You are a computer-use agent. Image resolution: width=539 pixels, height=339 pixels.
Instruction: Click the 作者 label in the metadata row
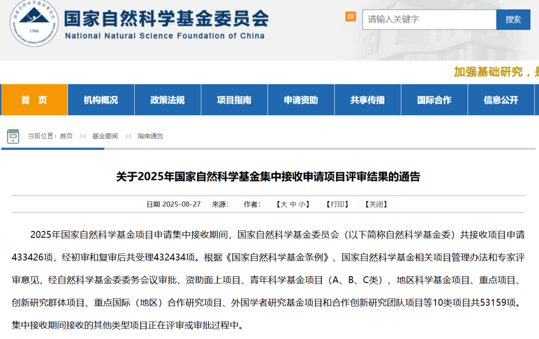tap(253, 204)
